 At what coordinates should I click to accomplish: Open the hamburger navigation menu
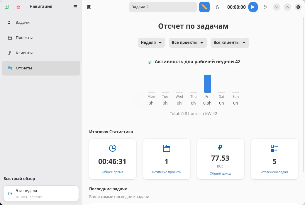[75, 6]
